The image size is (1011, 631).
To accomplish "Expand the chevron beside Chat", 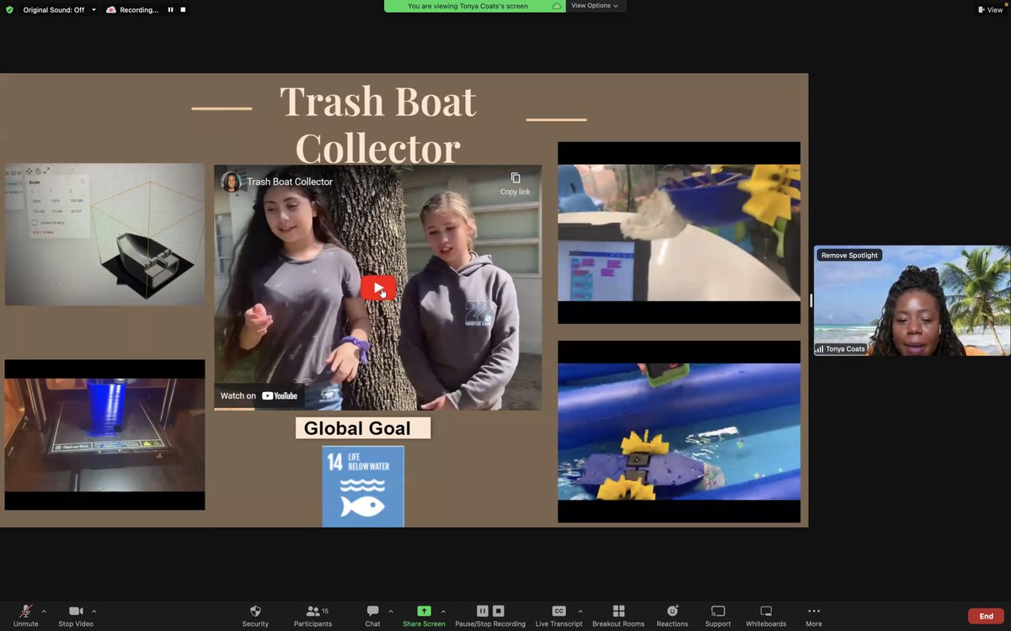I will tap(391, 612).
